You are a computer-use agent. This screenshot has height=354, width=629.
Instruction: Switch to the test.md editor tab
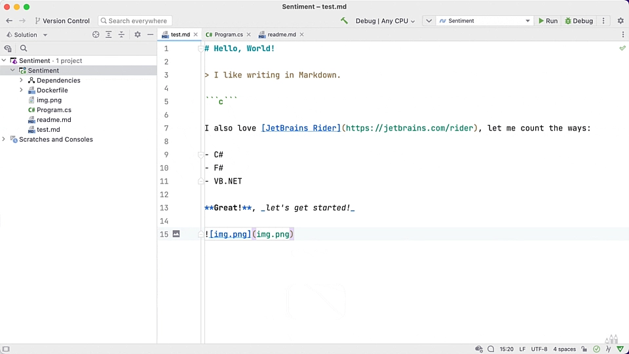180,35
